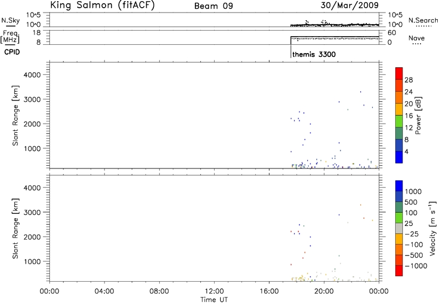The image size is (438, 303).
Task: Select the "Freq. [MHz]" axis label
Action: [10, 37]
